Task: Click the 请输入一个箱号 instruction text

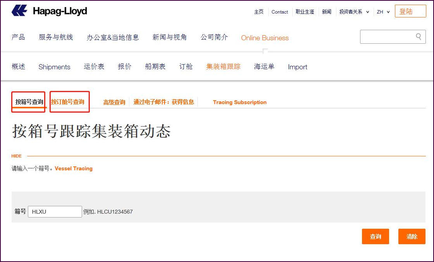Action: pyautogui.click(x=33, y=168)
